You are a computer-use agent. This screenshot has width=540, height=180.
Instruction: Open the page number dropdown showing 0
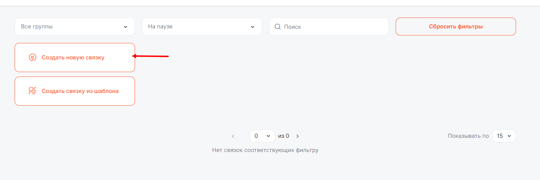(262, 136)
